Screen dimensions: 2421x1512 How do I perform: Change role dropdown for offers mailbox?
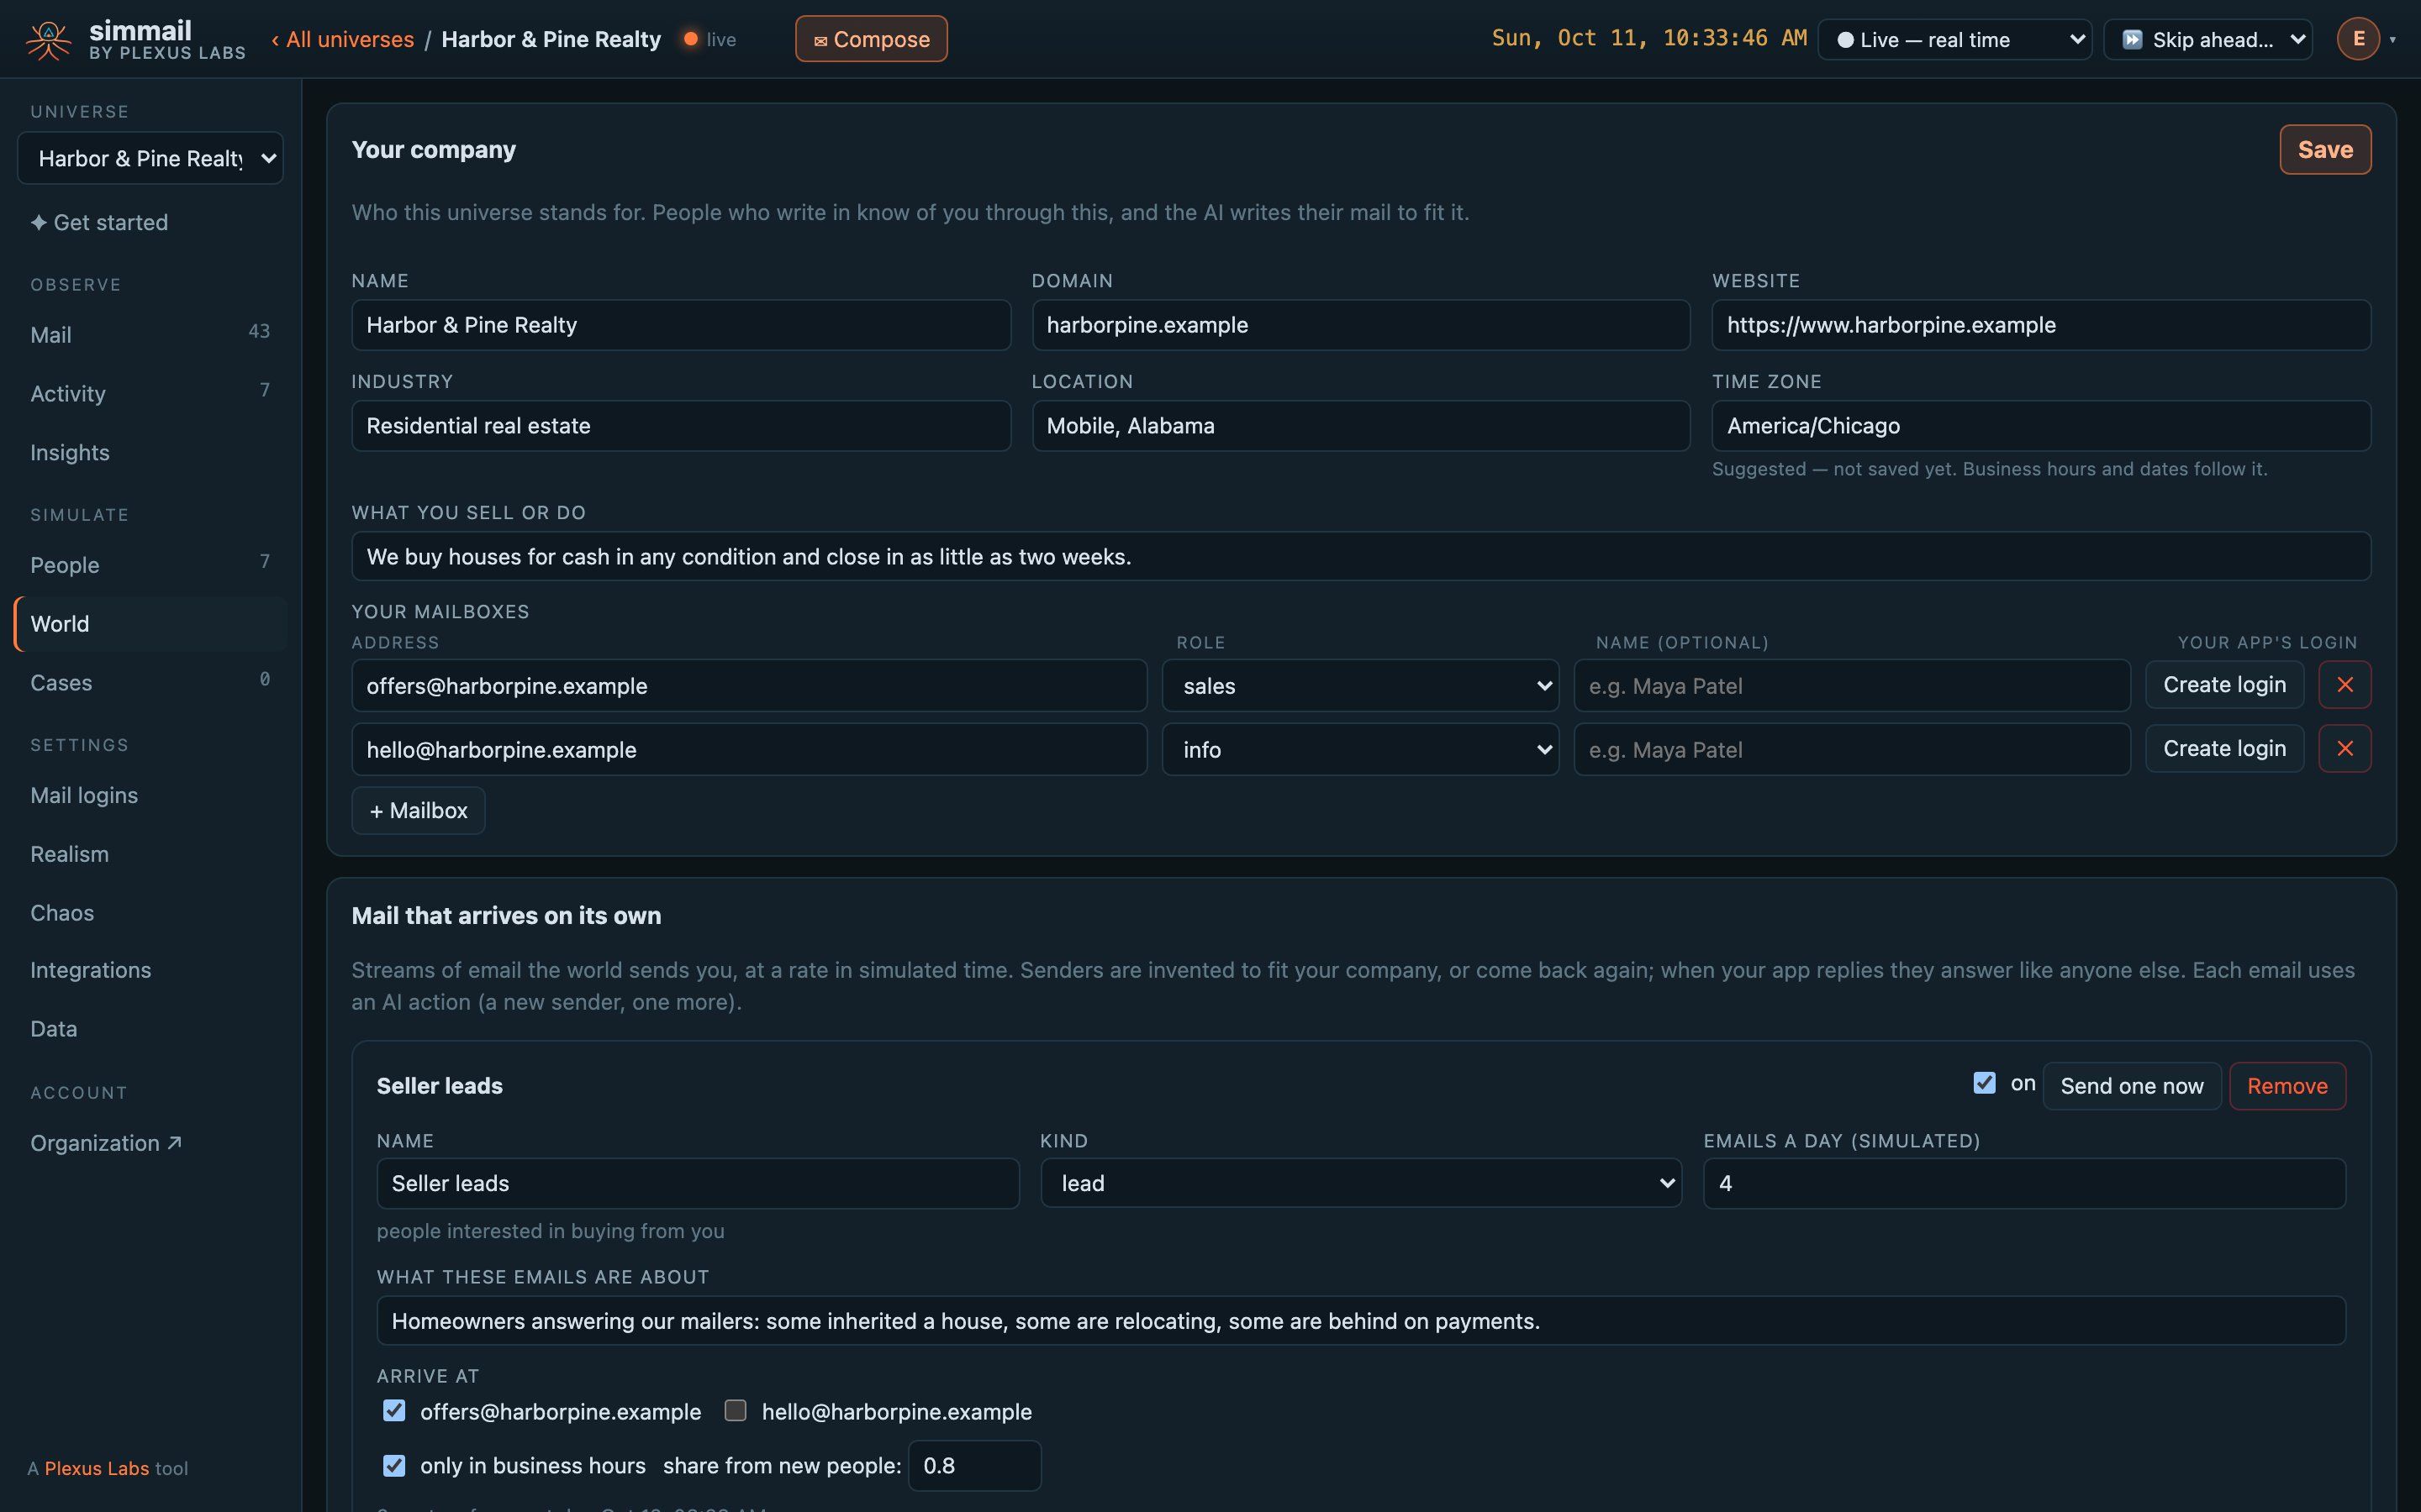(1359, 686)
